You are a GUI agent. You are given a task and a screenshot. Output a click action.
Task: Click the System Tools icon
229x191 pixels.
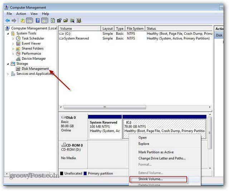point(13,33)
